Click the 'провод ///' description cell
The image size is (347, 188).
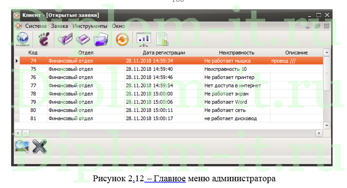[x=296, y=61]
